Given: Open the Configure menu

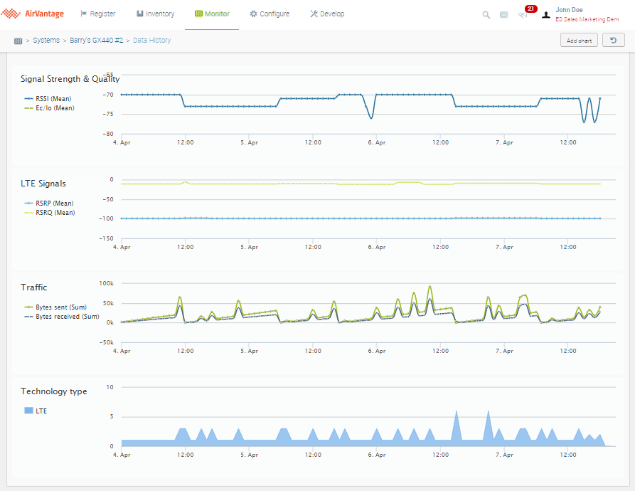Looking at the screenshot, I should [x=270, y=14].
